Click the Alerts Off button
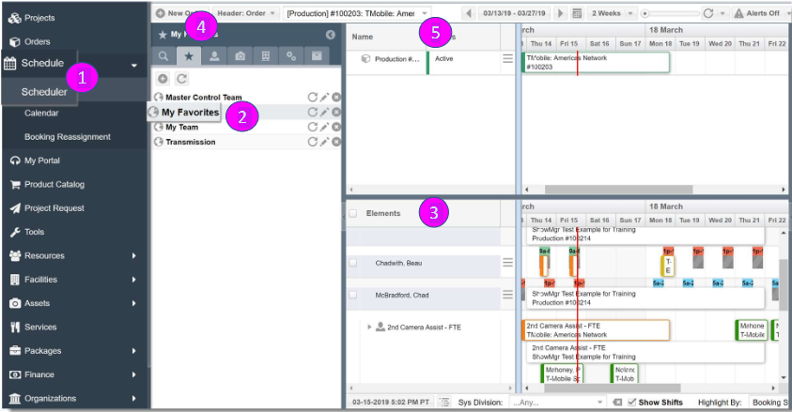This screenshot has width=792, height=412. [756, 13]
